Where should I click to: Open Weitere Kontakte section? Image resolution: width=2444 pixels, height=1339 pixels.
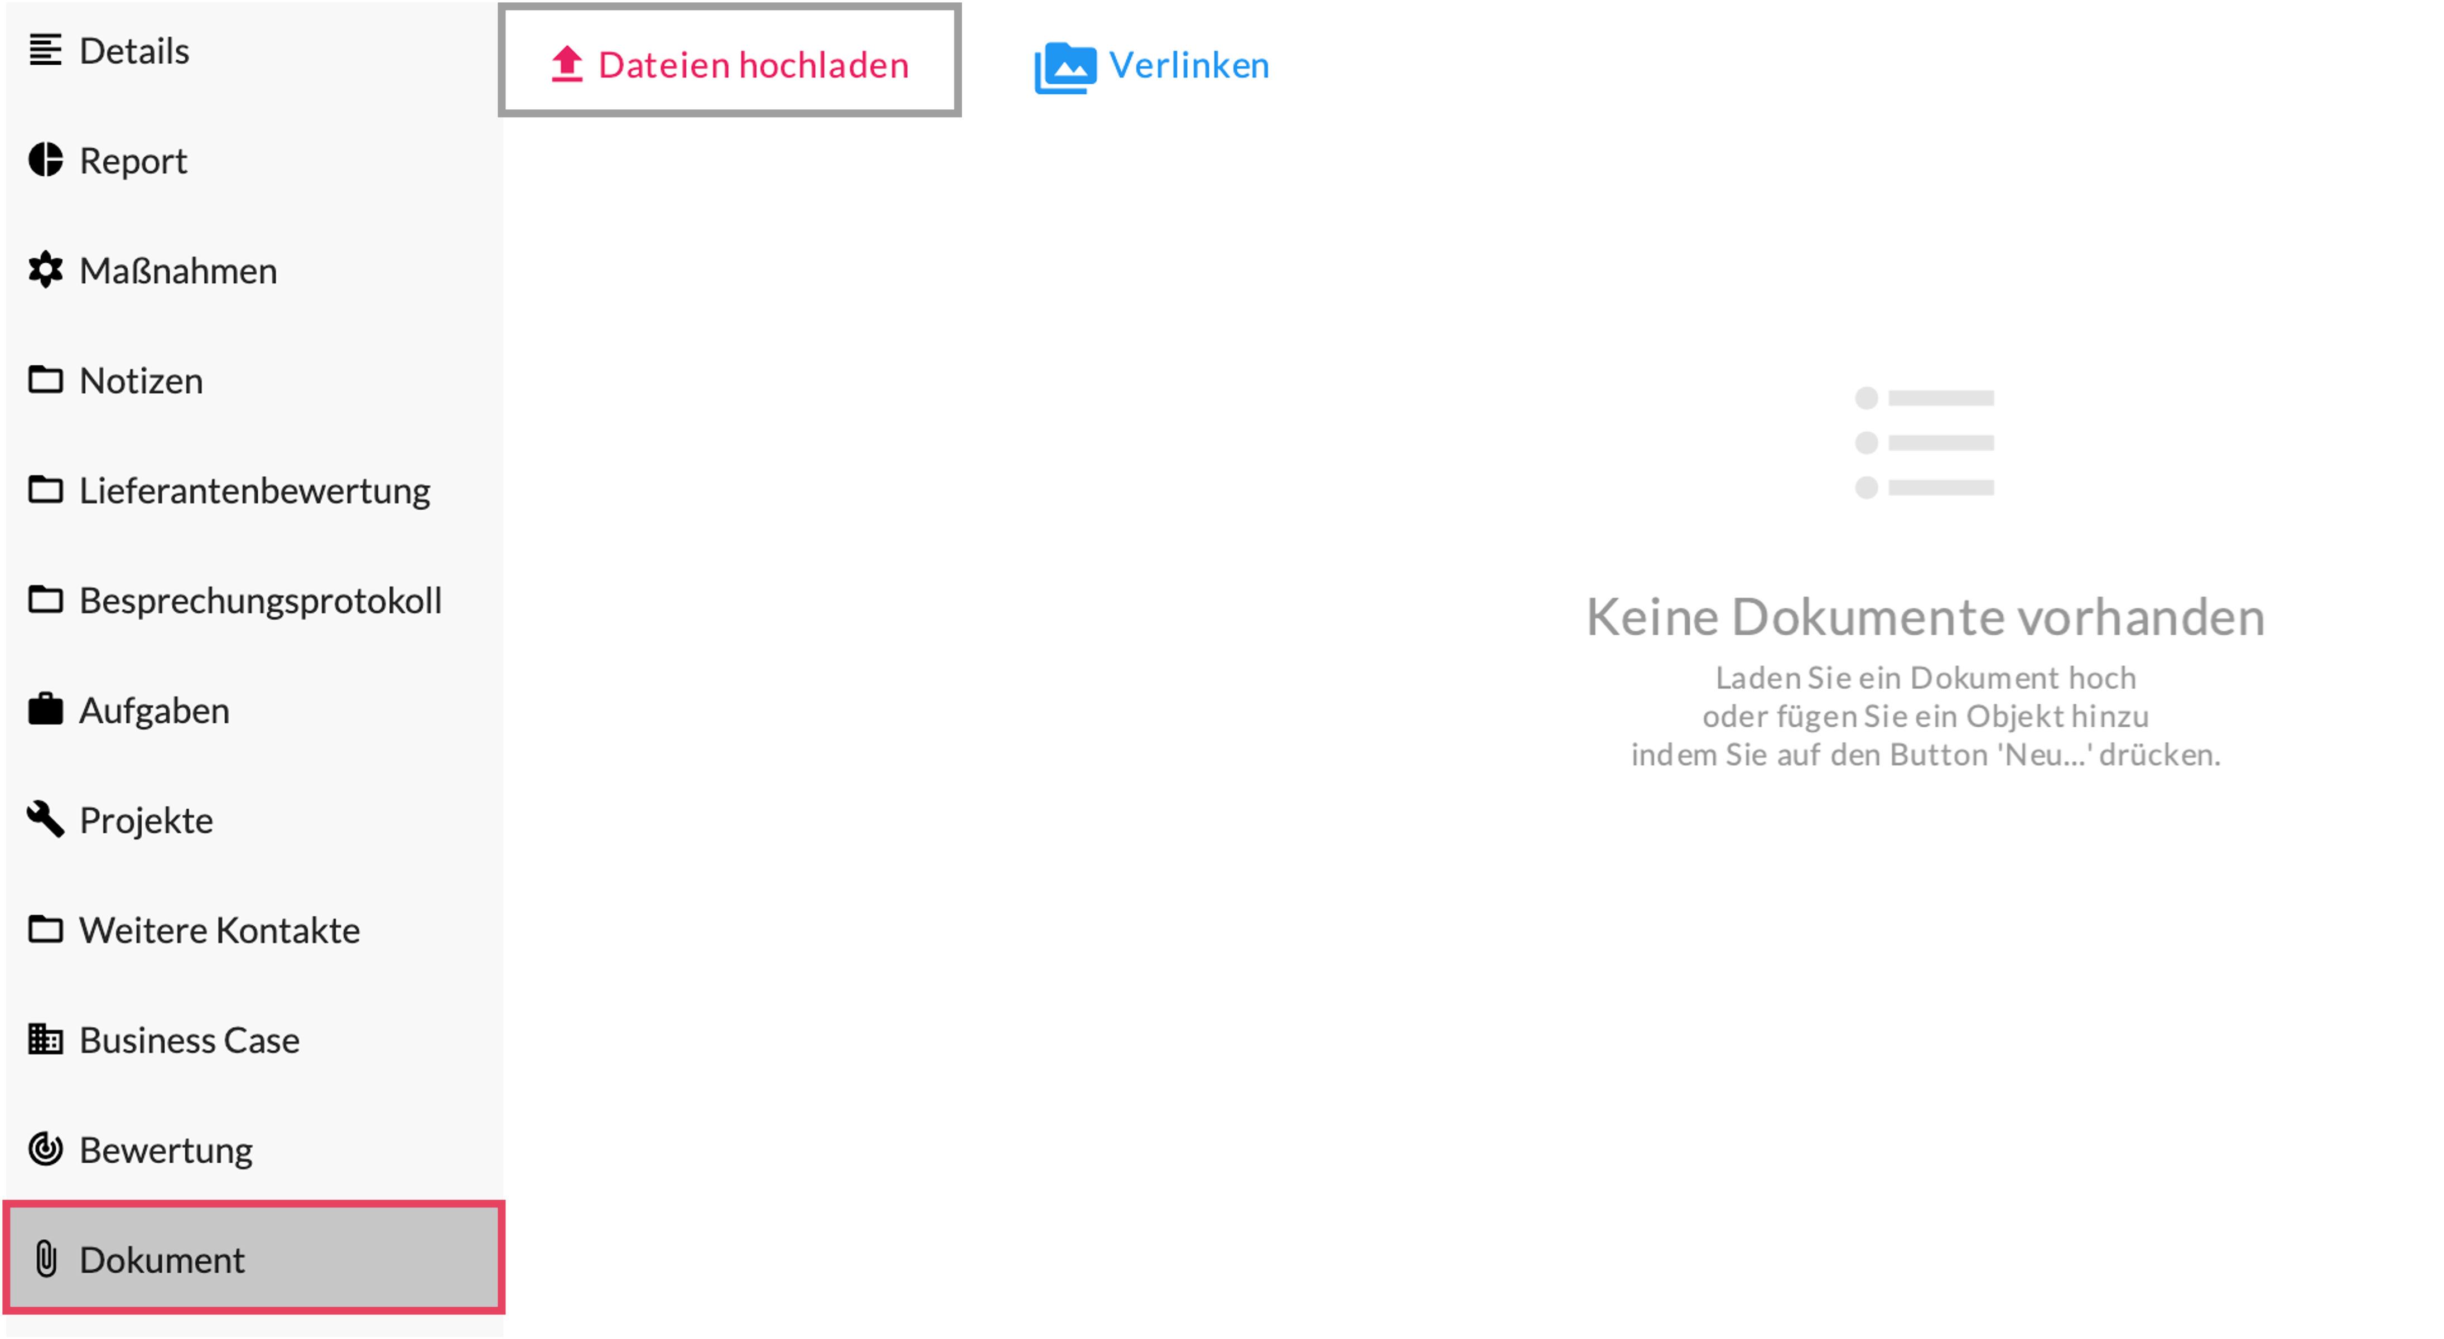click(x=219, y=930)
